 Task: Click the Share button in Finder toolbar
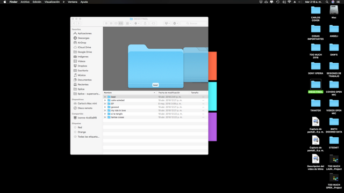click(x=145, y=24)
